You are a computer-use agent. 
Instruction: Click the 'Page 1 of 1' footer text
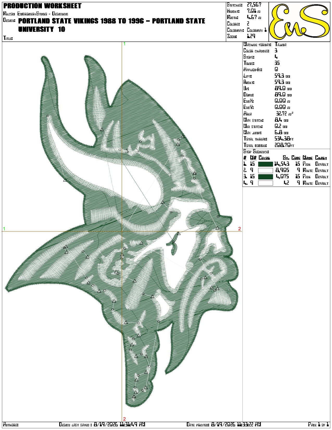pyautogui.click(x=318, y=425)
